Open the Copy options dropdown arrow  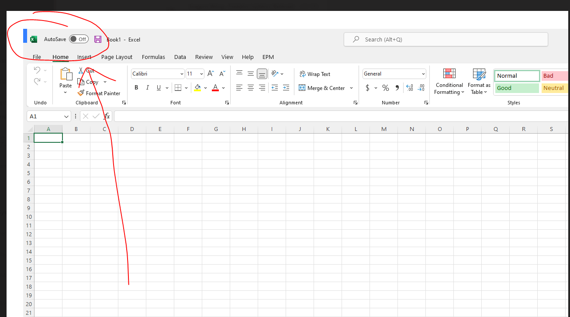[x=105, y=82]
